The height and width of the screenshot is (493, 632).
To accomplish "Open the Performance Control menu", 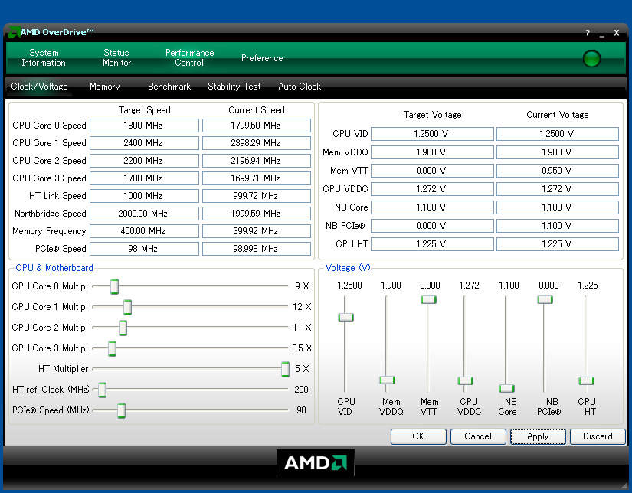I will pos(189,58).
